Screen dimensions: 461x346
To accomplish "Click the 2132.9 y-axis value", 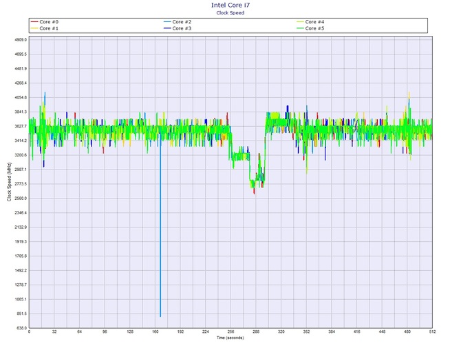I will click(21, 227).
